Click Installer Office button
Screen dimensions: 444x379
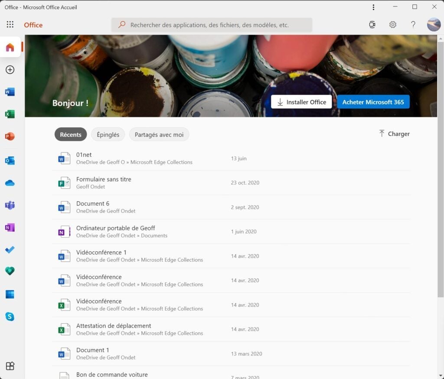click(302, 102)
